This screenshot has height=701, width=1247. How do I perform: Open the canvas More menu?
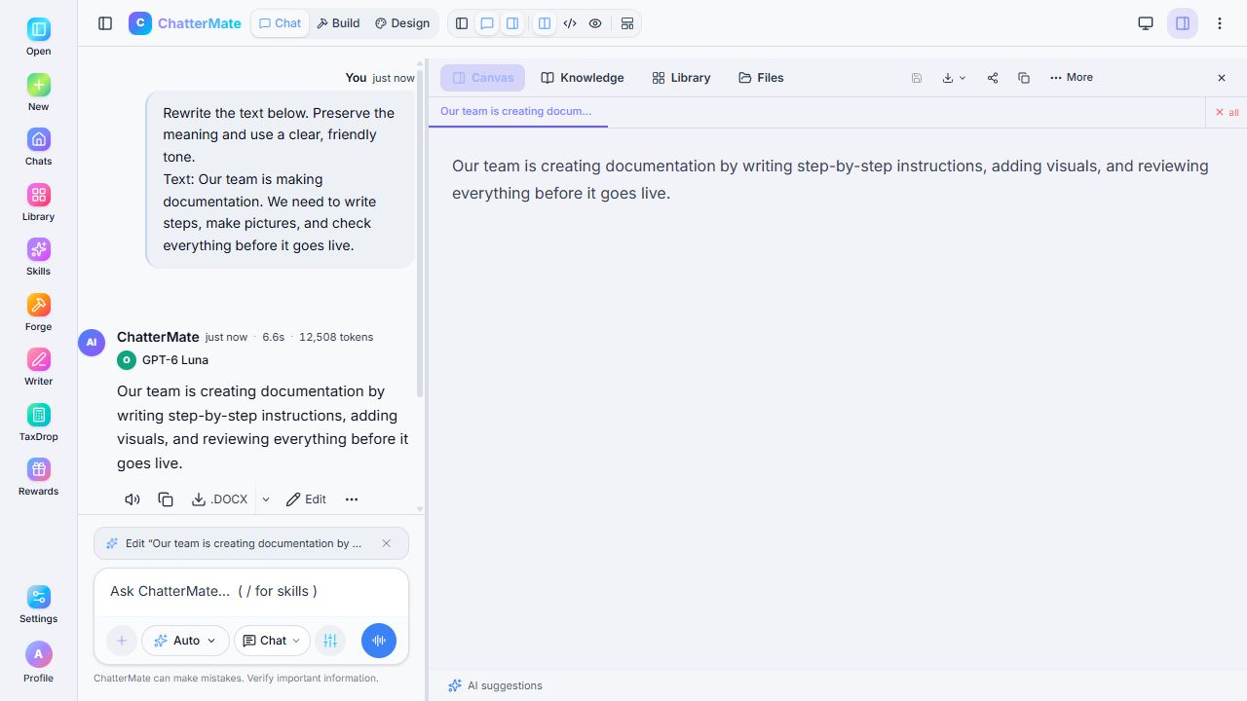tap(1072, 78)
